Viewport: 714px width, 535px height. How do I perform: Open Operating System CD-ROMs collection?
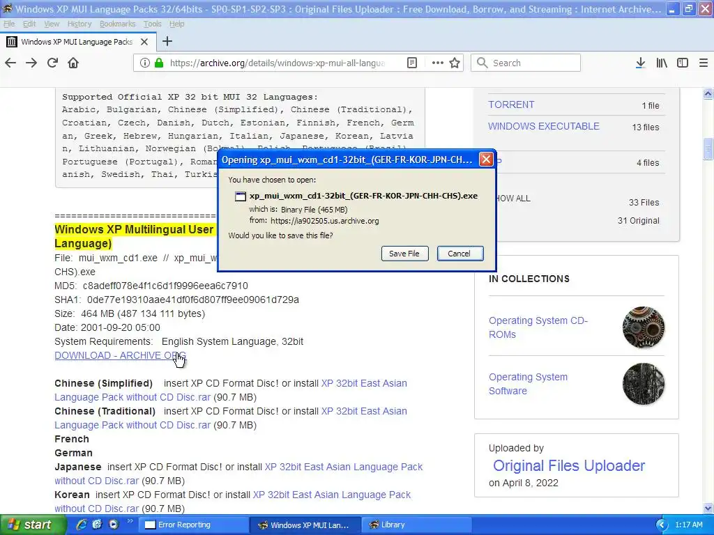(x=538, y=327)
